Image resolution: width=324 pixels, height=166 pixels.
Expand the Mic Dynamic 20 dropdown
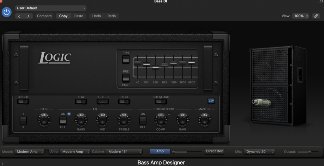(259, 152)
